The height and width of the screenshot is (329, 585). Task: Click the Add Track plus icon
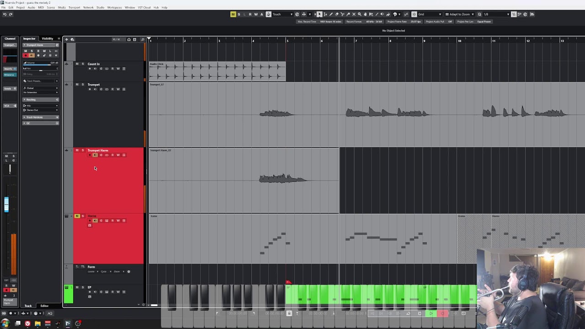pos(66,39)
